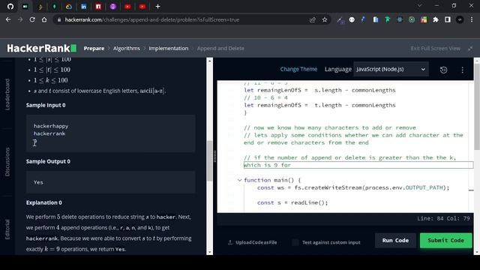
Task: Share this page from address bar
Action: [313, 19]
